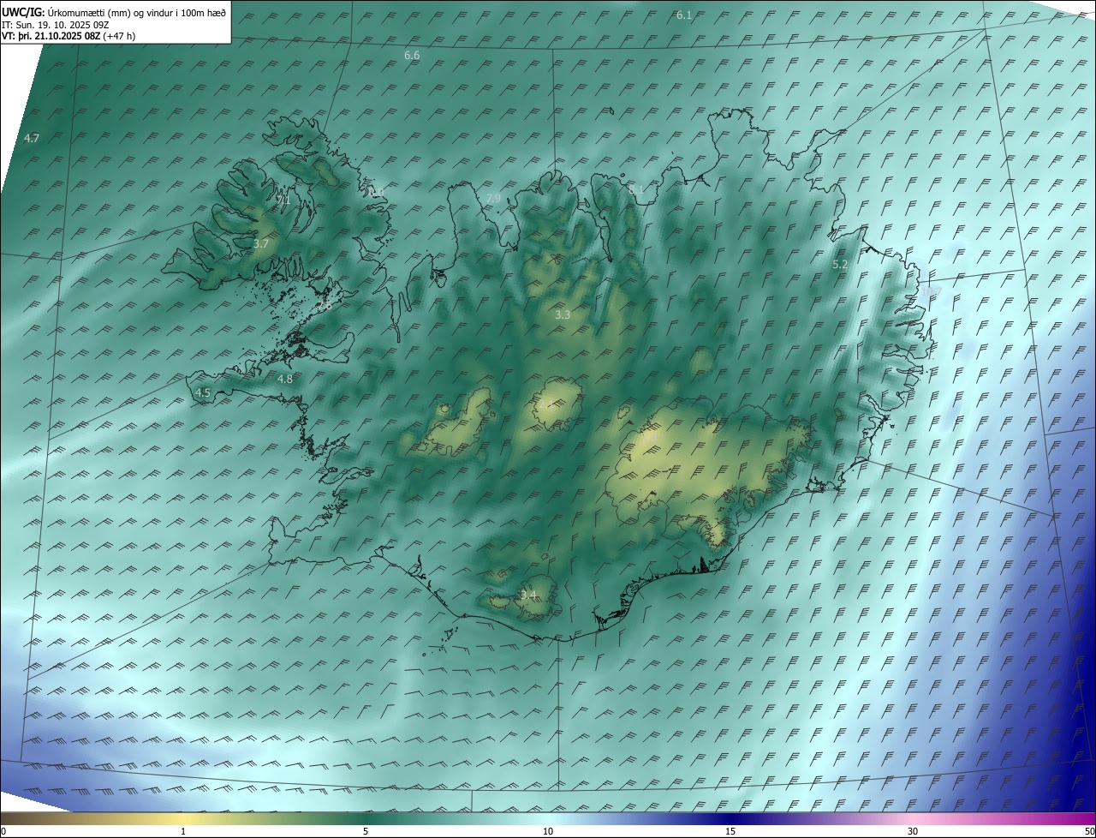Click the colorbar tick label 50

(1089, 831)
